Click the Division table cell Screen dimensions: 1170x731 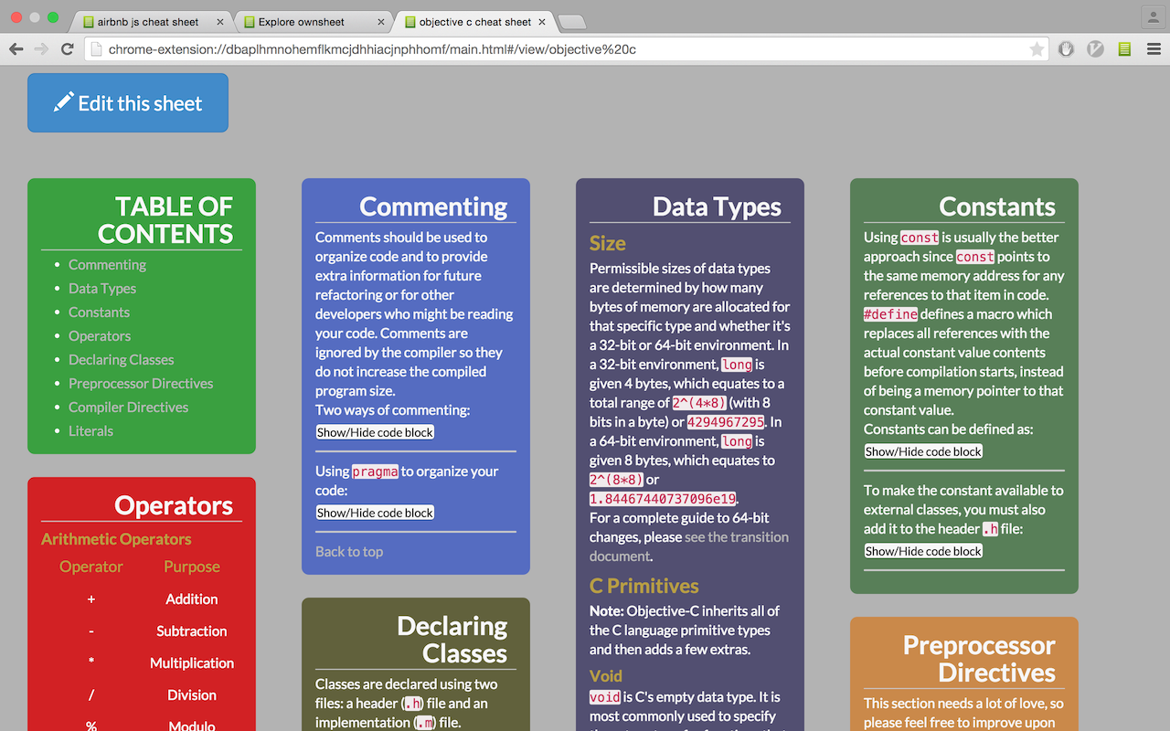pos(192,695)
